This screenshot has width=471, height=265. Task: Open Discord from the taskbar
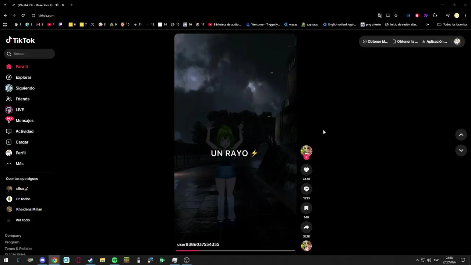pyautogui.click(x=42, y=260)
